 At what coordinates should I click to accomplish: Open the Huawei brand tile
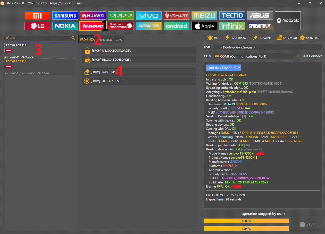click(x=93, y=15)
